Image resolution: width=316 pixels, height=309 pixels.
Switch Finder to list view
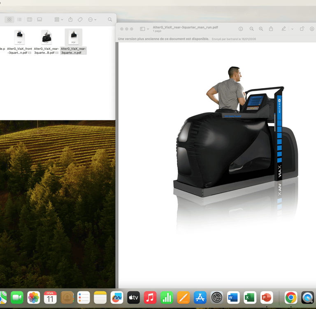[x=19, y=19]
